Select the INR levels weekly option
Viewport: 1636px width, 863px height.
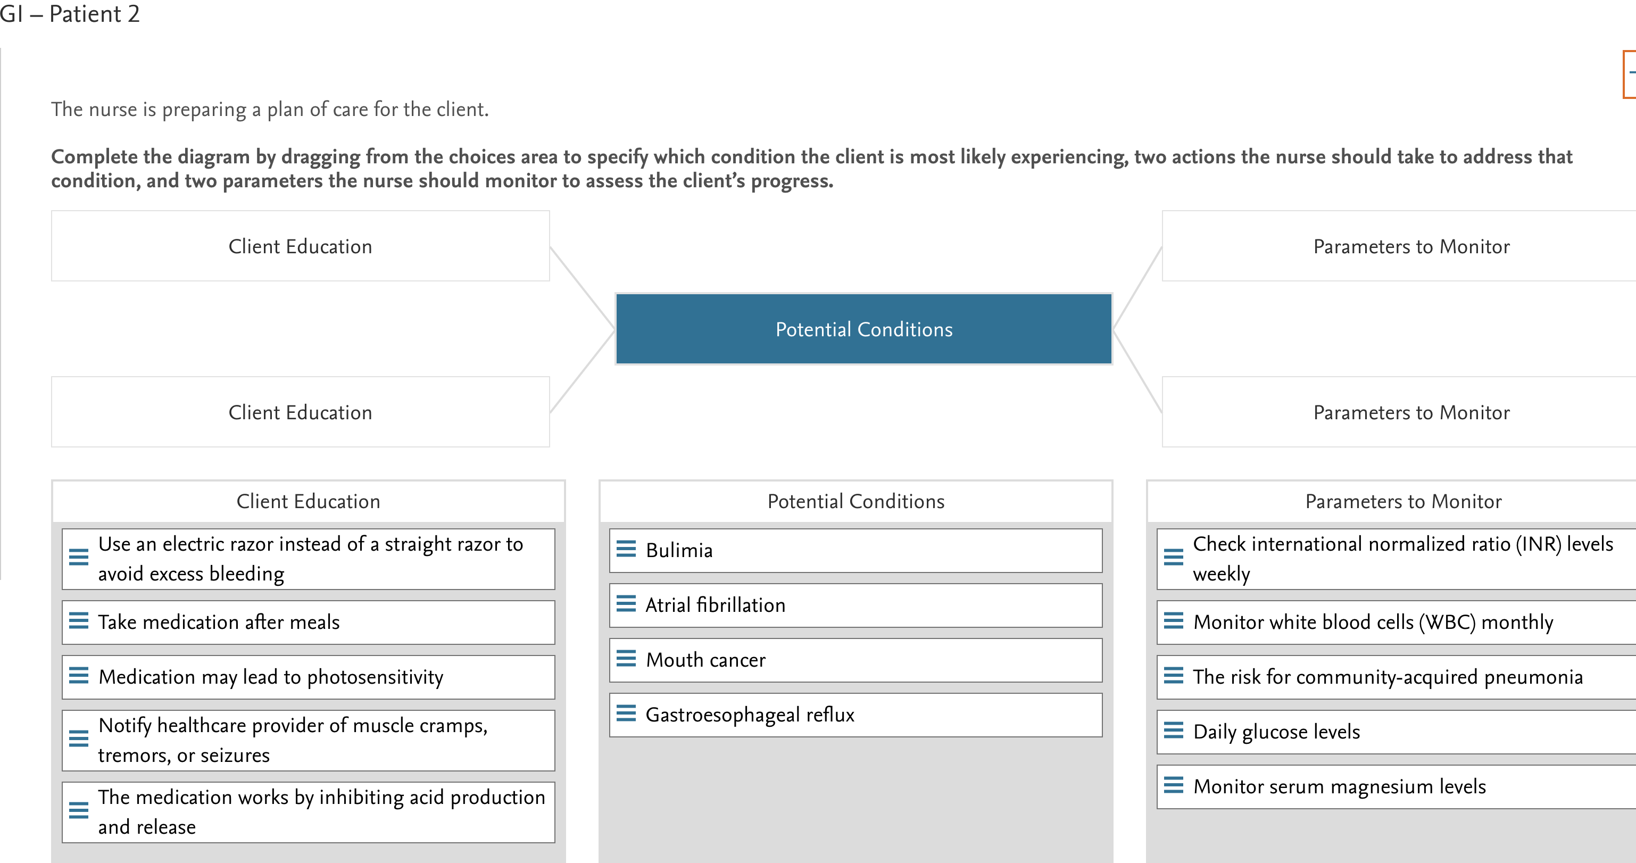[x=1397, y=559]
